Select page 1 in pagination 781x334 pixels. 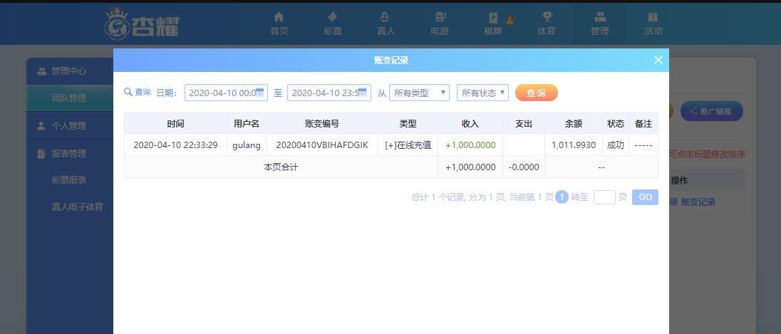click(562, 197)
